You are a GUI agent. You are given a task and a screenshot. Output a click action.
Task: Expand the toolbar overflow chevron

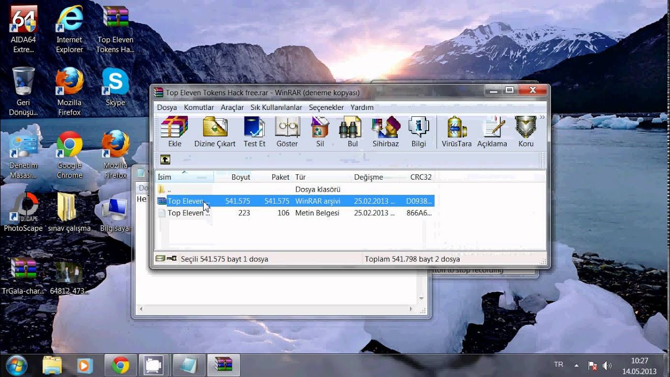pos(542,117)
